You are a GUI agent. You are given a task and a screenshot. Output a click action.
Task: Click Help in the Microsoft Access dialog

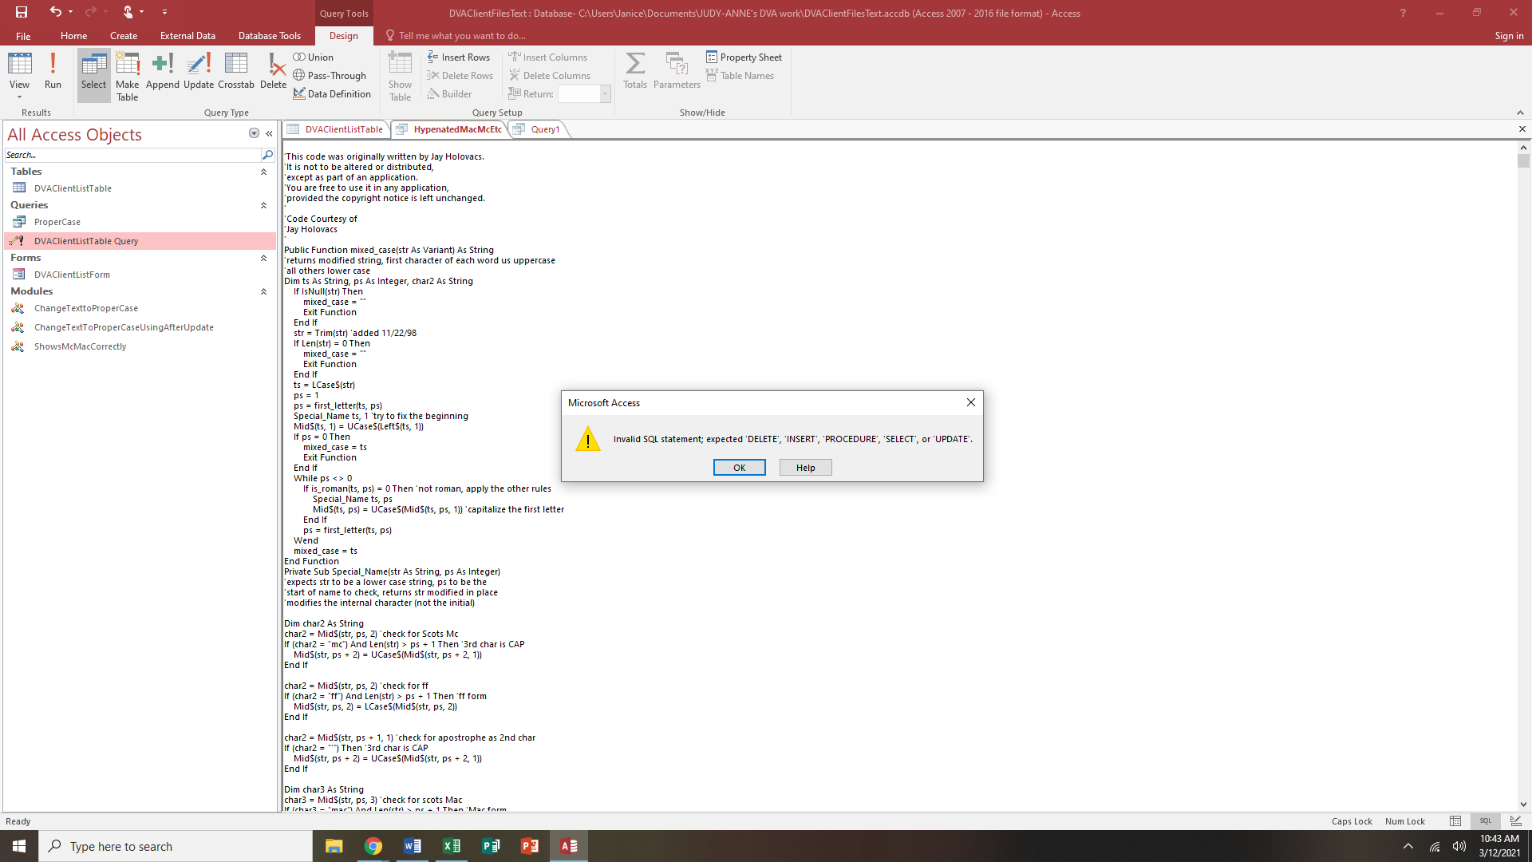click(x=805, y=468)
